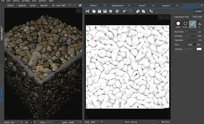Open the Texture menu

[16, 1]
